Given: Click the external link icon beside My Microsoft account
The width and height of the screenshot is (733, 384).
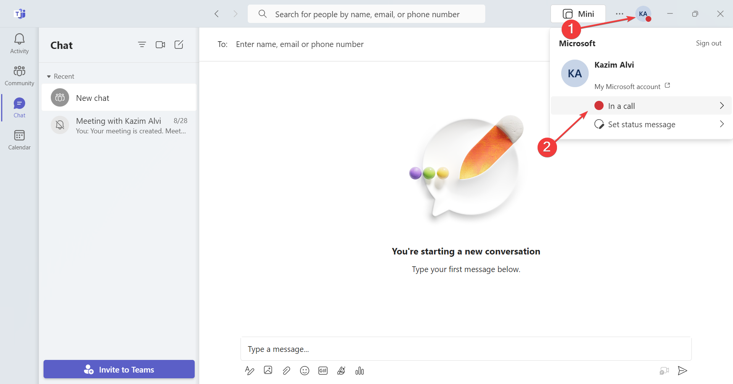Looking at the screenshot, I should tap(667, 86).
